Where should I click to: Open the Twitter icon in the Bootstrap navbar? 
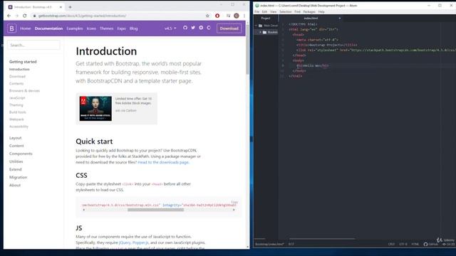click(x=193, y=28)
